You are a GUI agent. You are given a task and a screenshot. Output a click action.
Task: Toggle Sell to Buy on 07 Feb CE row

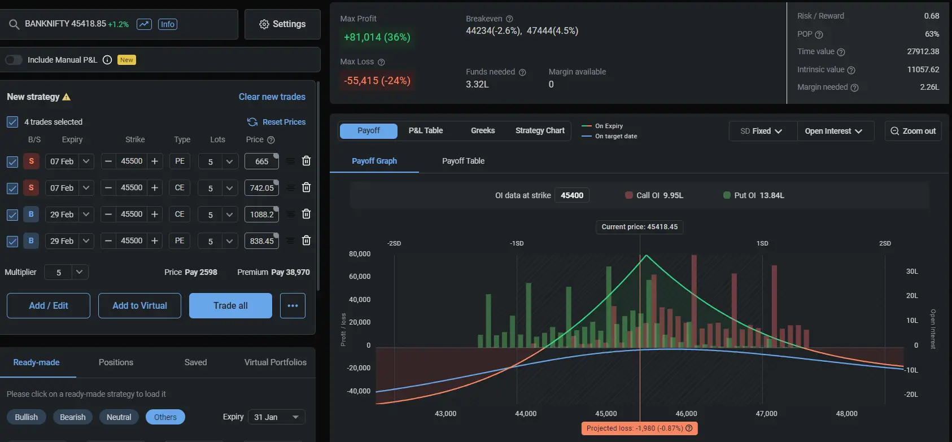[31, 188]
